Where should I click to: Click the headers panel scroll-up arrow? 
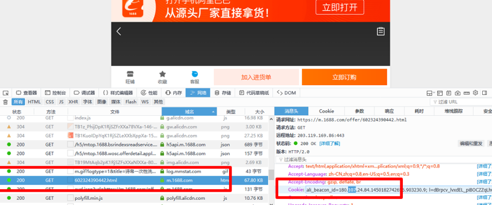click(x=271, y=119)
